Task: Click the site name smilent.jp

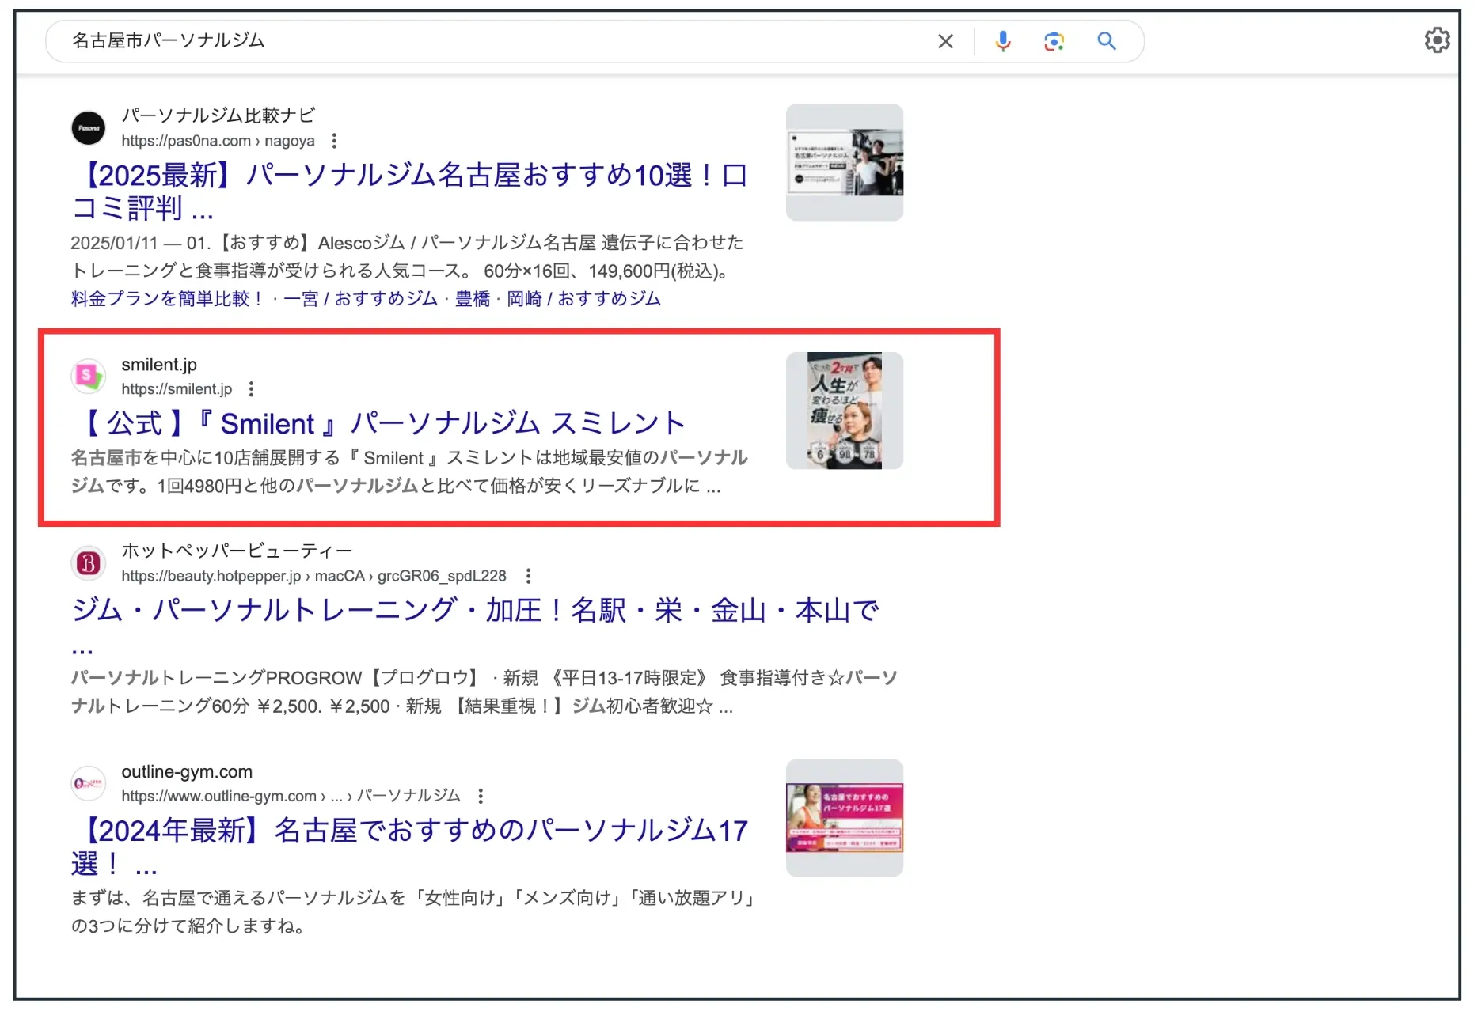Action: pos(159,365)
